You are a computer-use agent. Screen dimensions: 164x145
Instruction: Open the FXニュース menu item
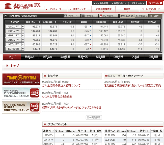click(x=56, y=9)
